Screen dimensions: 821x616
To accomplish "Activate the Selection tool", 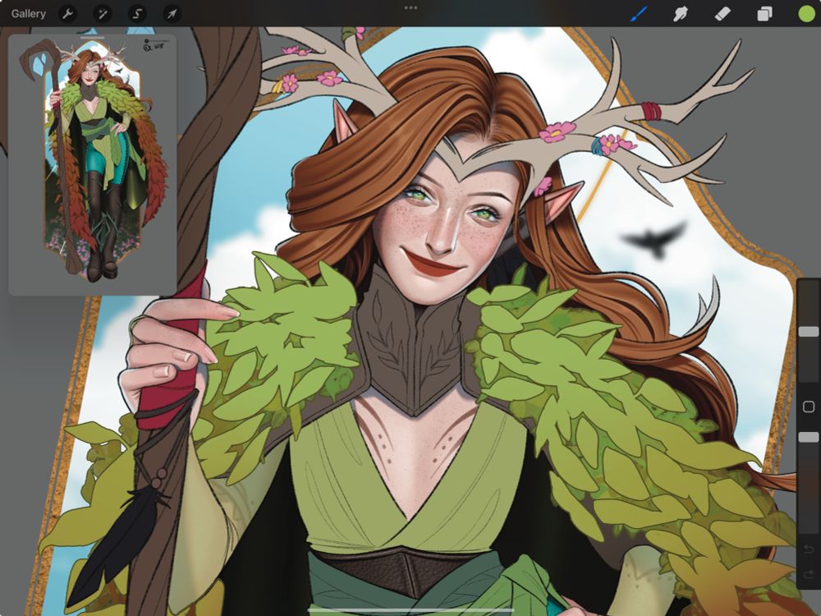I will (x=137, y=14).
